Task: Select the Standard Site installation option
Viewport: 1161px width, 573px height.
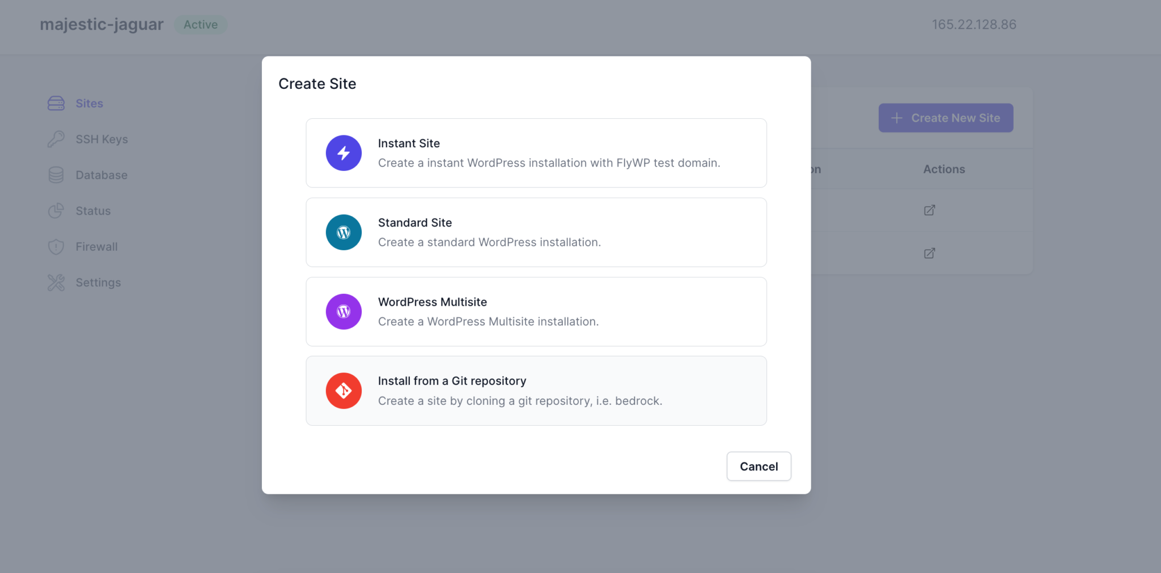Action: click(x=536, y=232)
